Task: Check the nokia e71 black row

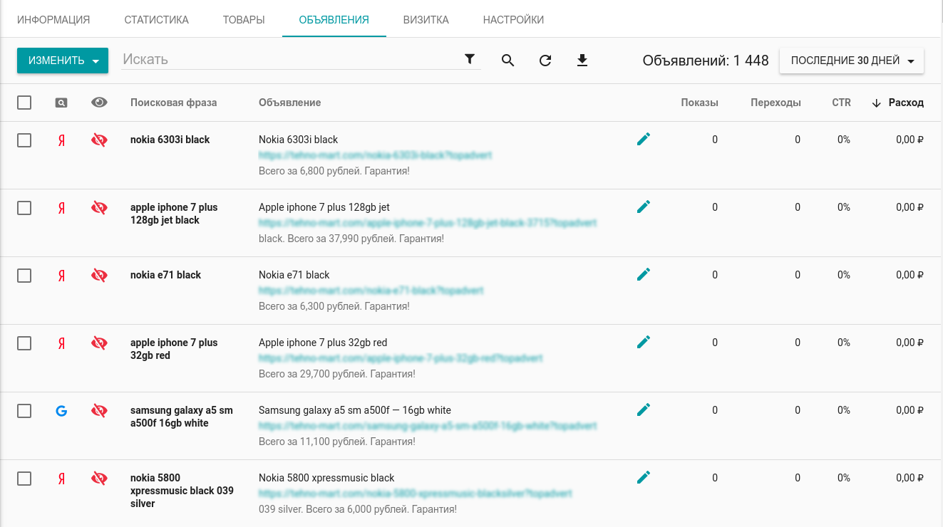Action: (24, 276)
